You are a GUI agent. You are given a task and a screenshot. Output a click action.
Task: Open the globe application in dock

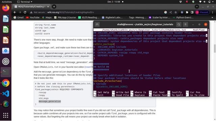click(x=6, y=104)
